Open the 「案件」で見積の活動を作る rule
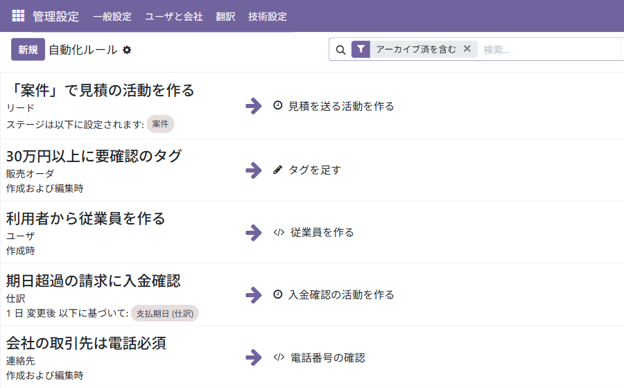Screen dimensions: 624x388 (x=101, y=90)
